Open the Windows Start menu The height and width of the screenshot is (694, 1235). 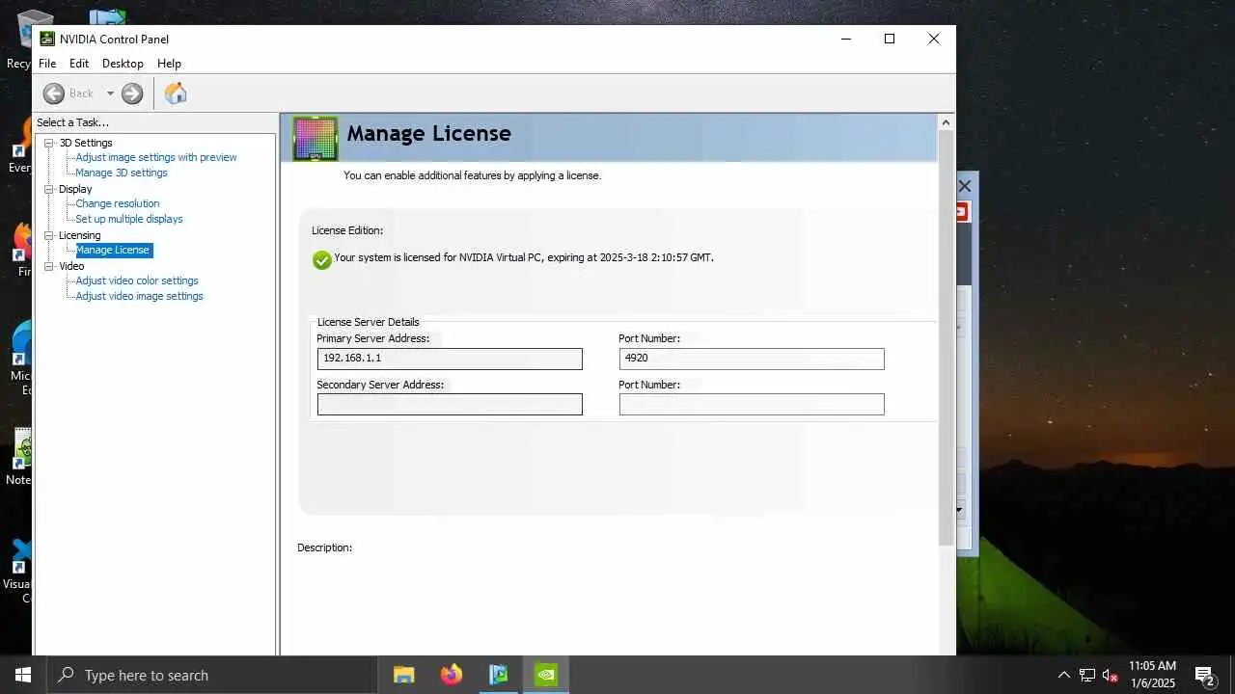coord(23,675)
